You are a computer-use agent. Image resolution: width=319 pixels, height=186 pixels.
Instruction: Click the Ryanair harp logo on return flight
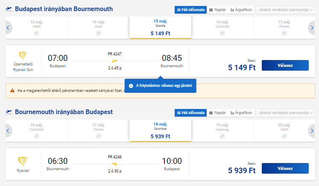click(23, 161)
